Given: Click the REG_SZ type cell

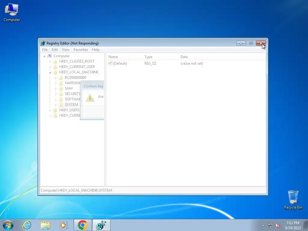Looking at the screenshot, I should pyautogui.click(x=150, y=63).
